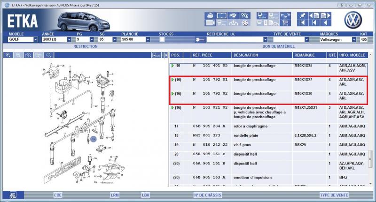Click the plain left arrow navigation icon
Image resolution: width=376 pixels, height=202 pixels.
326,23
